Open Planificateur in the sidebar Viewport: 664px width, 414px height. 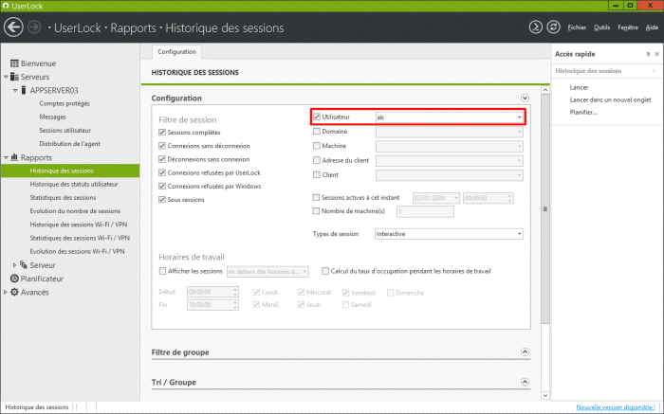click(x=42, y=279)
